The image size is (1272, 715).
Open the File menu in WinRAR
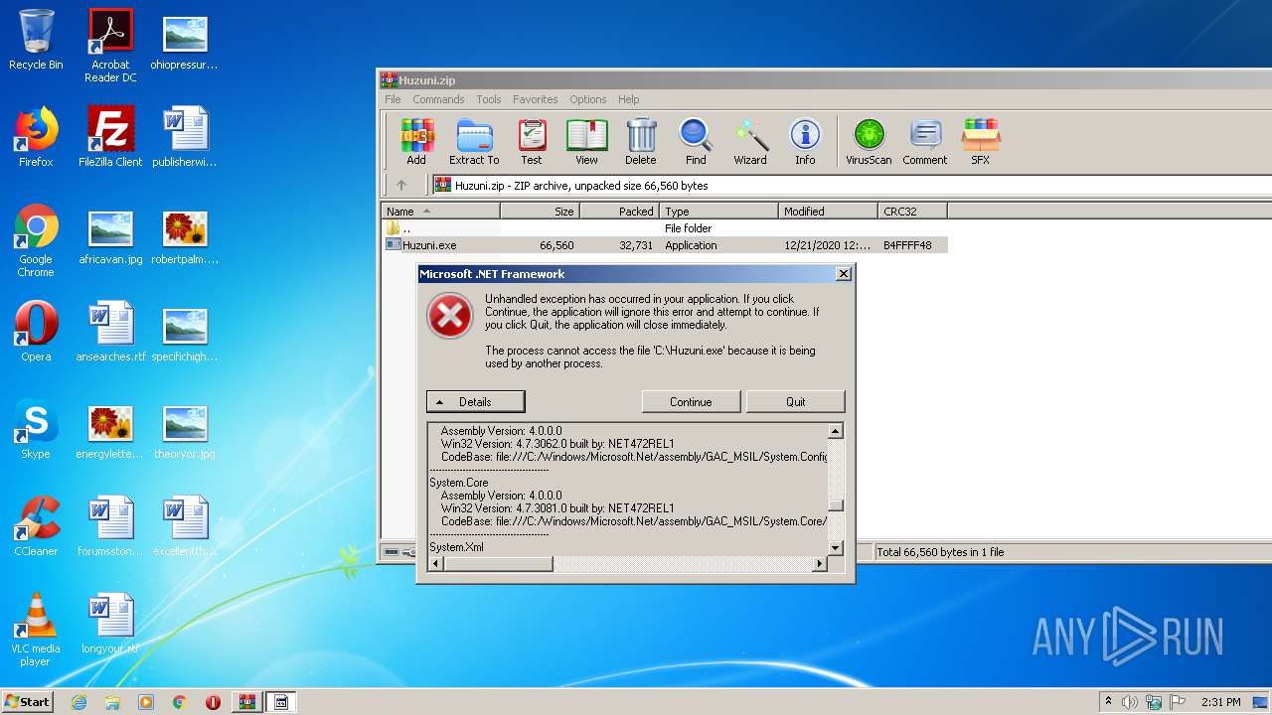393,99
